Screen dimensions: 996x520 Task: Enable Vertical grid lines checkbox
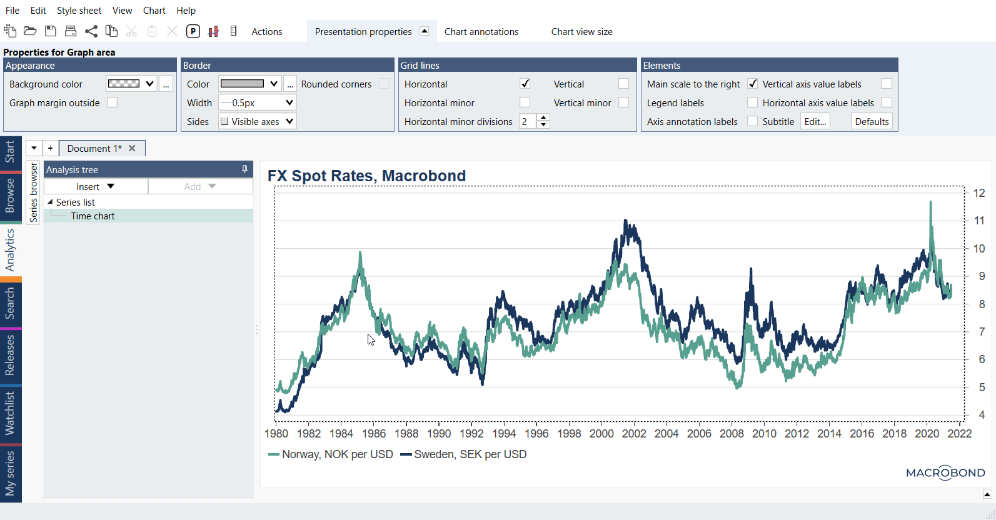[624, 84]
